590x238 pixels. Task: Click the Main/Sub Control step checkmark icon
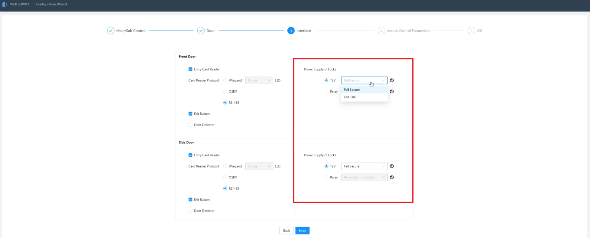pos(111,31)
